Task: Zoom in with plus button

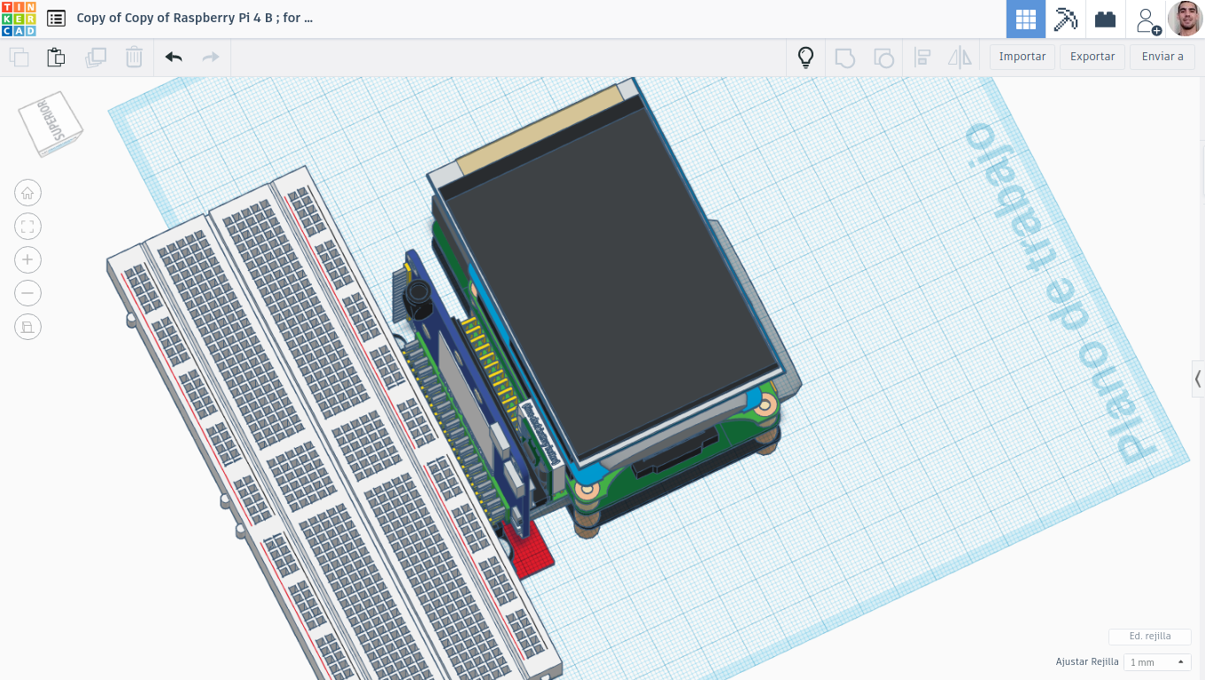Action: tap(27, 259)
